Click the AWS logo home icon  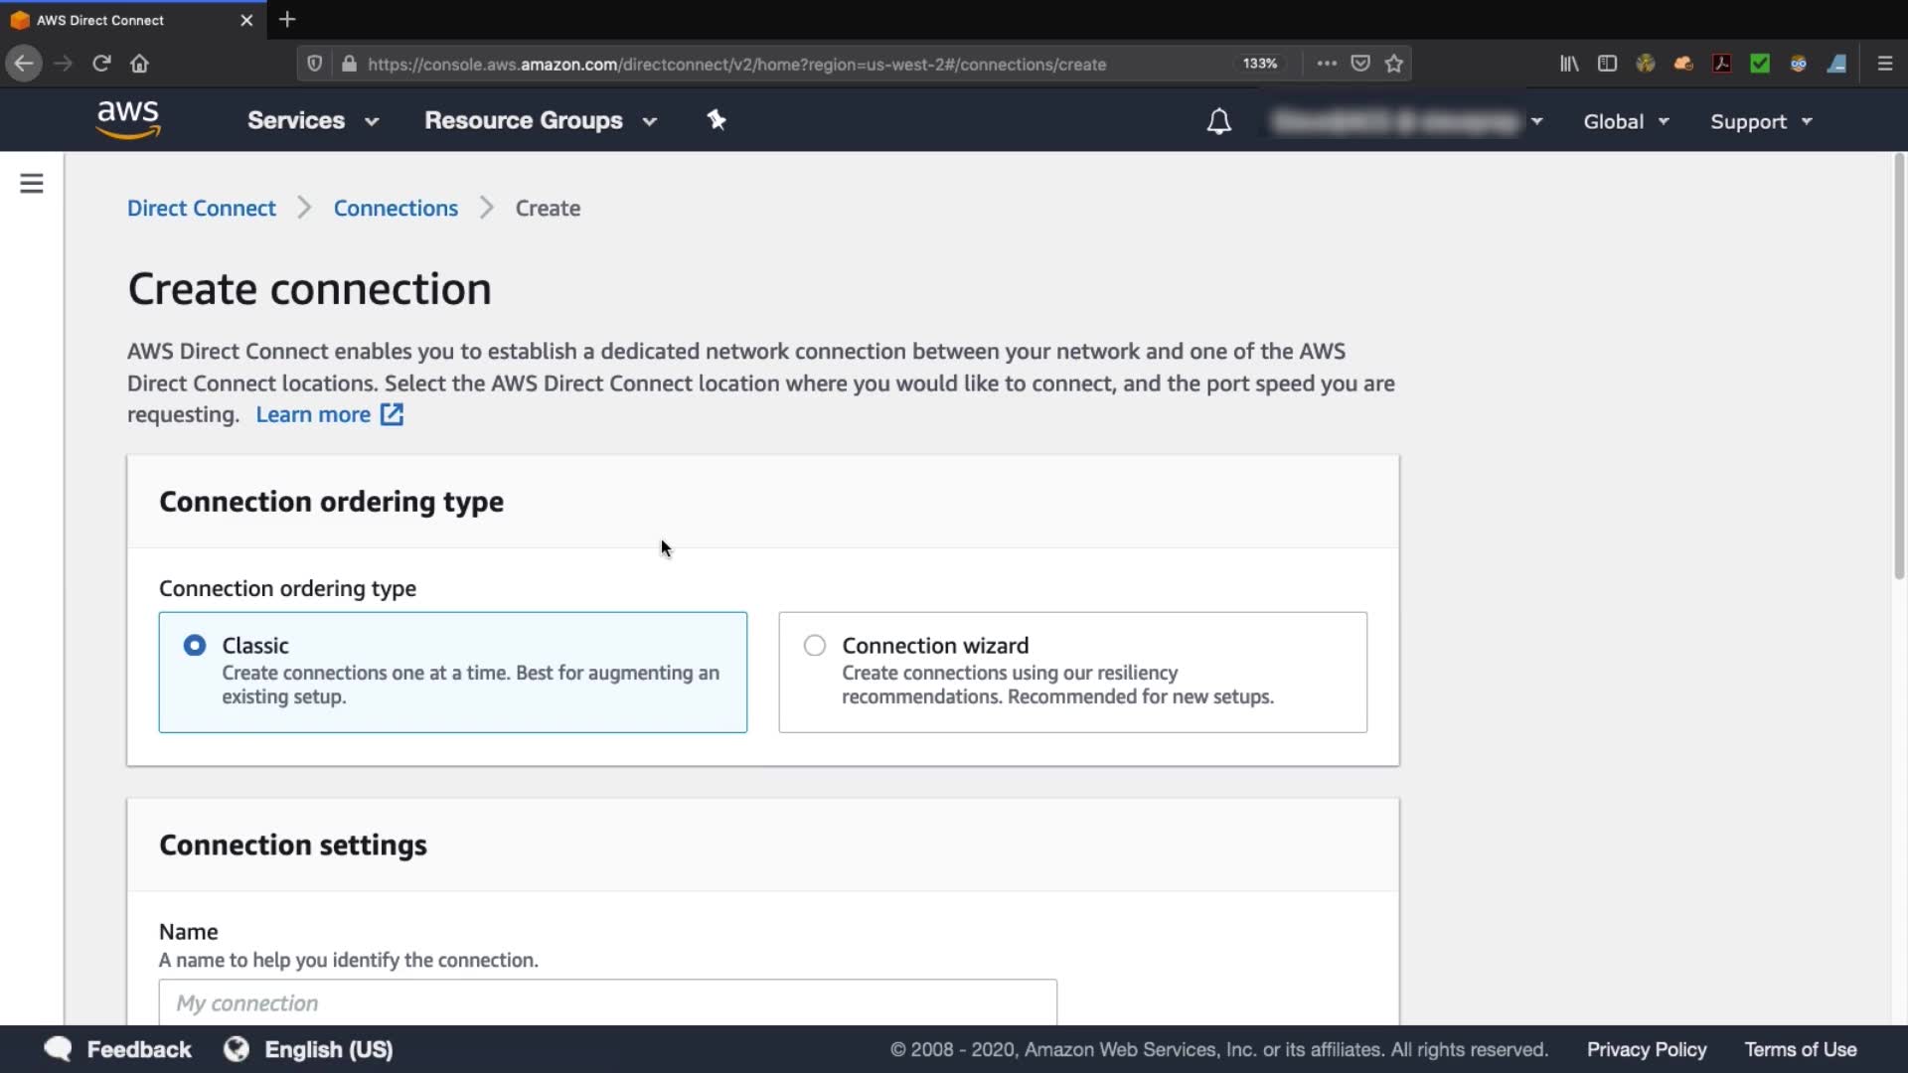pyautogui.click(x=128, y=120)
